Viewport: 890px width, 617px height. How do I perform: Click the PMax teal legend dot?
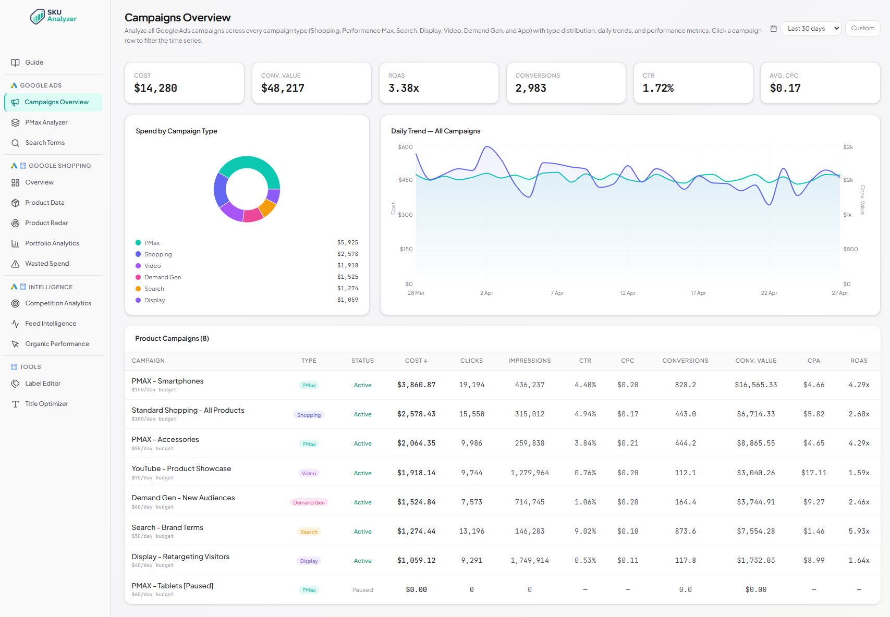(138, 243)
